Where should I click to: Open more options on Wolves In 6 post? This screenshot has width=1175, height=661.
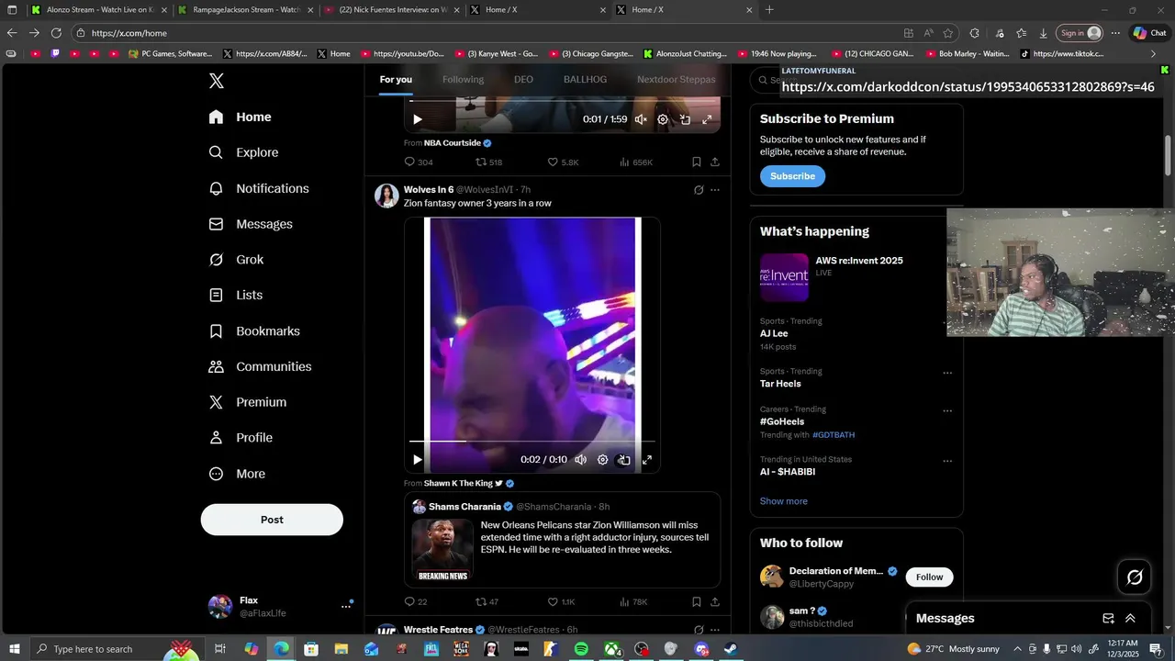pyautogui.click(x=715, y=190)
